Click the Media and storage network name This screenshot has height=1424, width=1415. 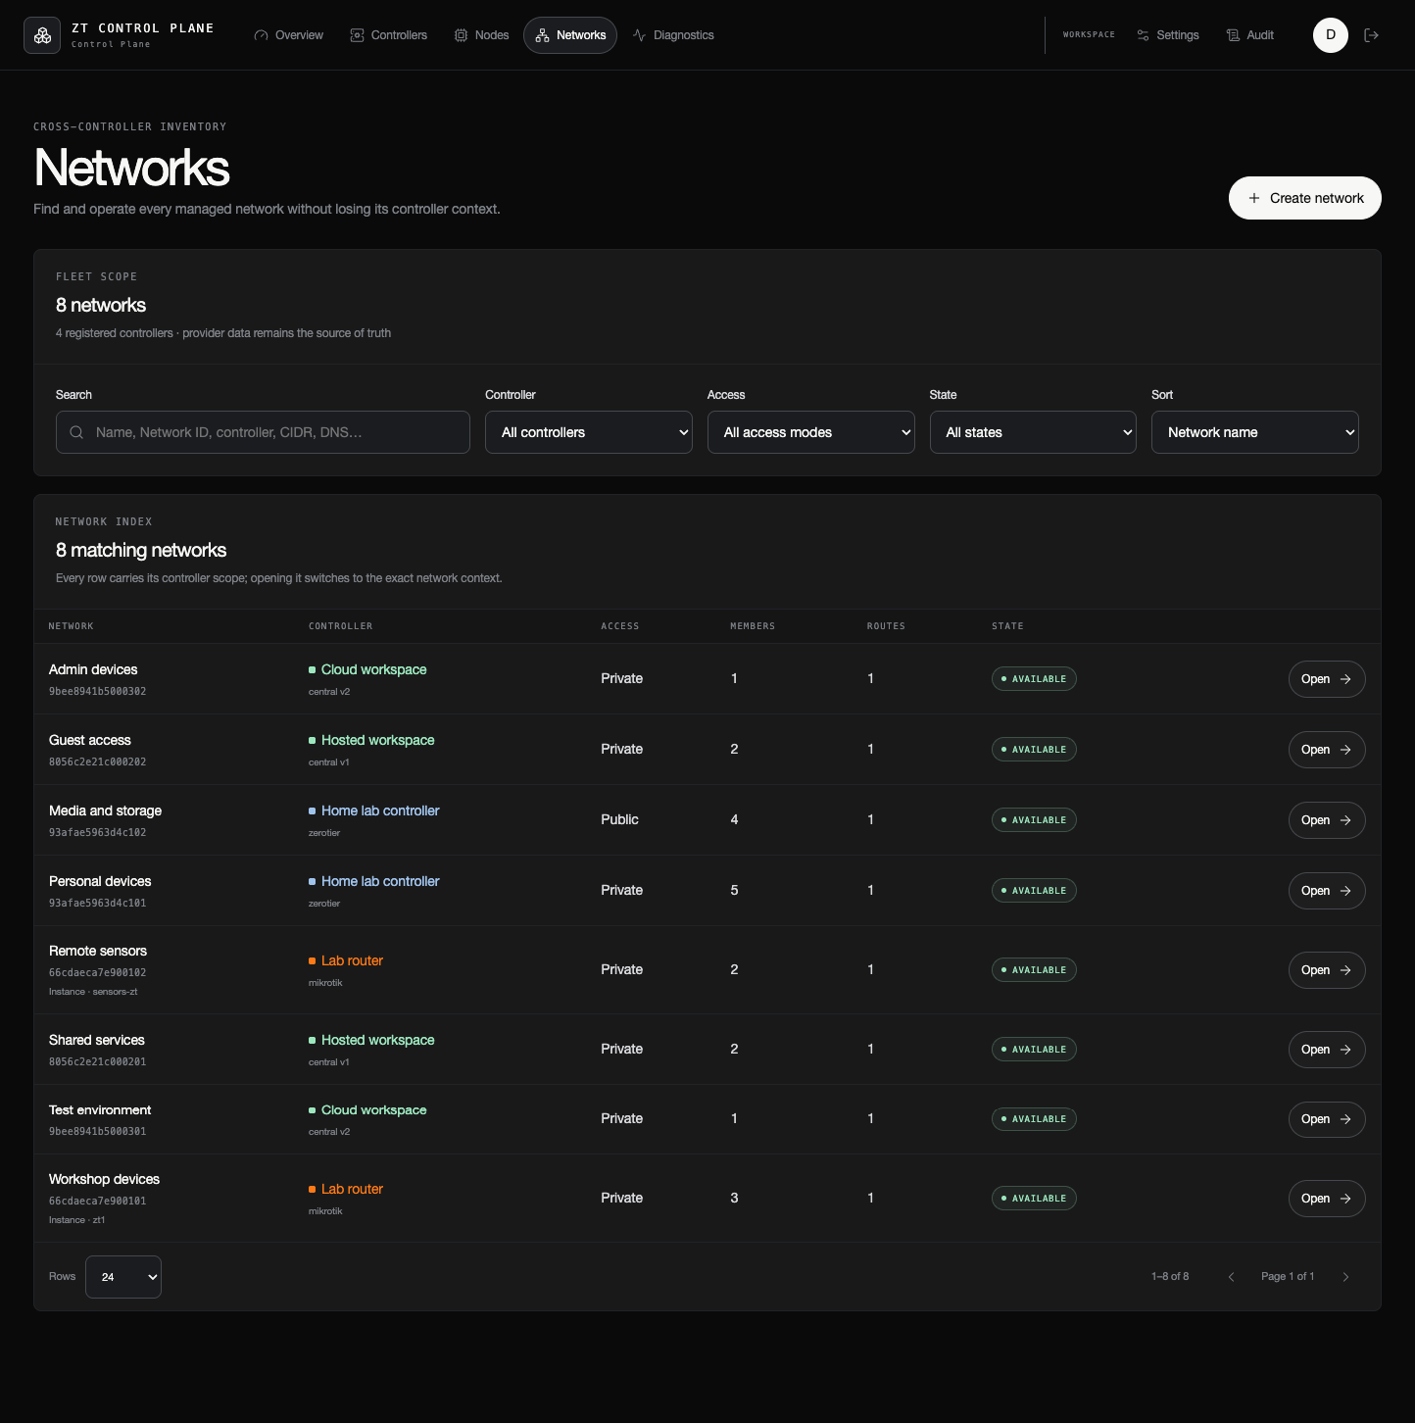coord(106,810)
